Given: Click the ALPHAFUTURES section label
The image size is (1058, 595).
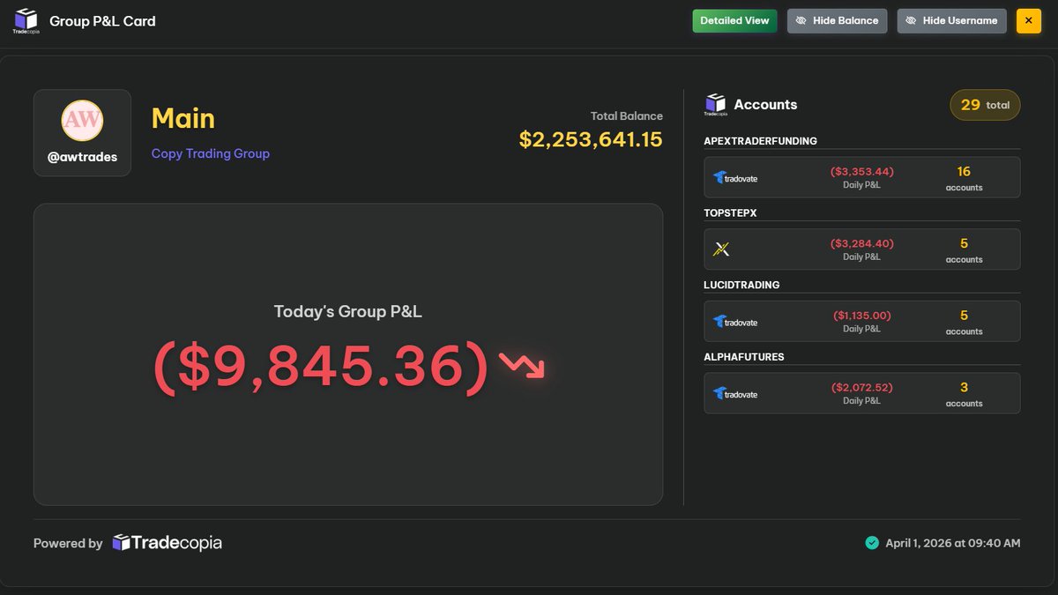Looking at the screenshot, I should [744, 357].
